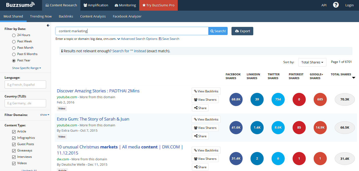Select the Past 6 Months date filter
The width and height of the screenshot is (359, 171).
click(14, 54)
